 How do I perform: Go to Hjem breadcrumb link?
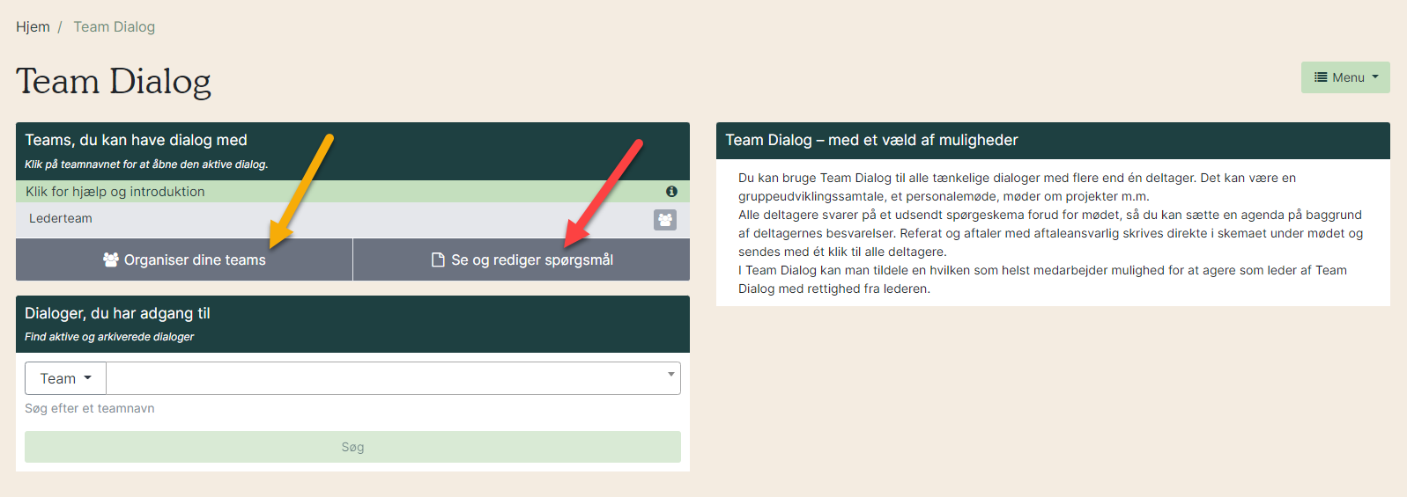coord(33,26)
